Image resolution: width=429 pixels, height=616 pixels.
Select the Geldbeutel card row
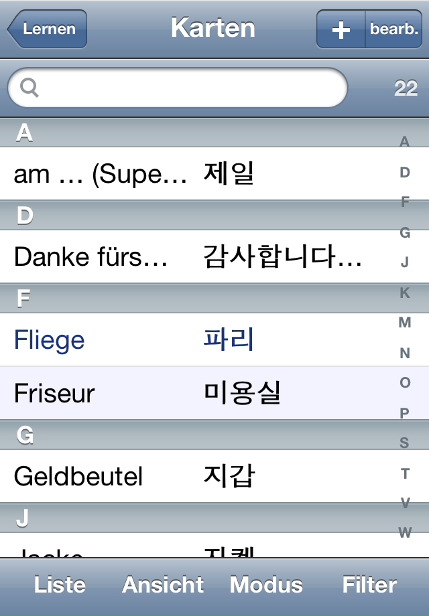pos(196,476)
